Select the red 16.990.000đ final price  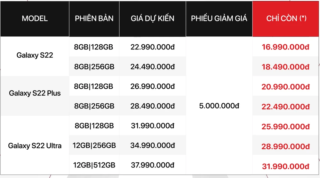click(286, 48)
